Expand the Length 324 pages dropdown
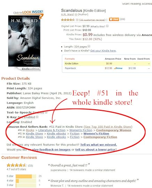 tap(89, 46)
